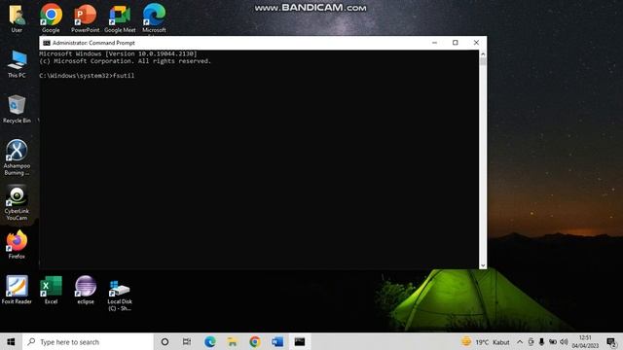Open the Windows Start menu
This screenshot has height=350, width=623.
[11, 341]
